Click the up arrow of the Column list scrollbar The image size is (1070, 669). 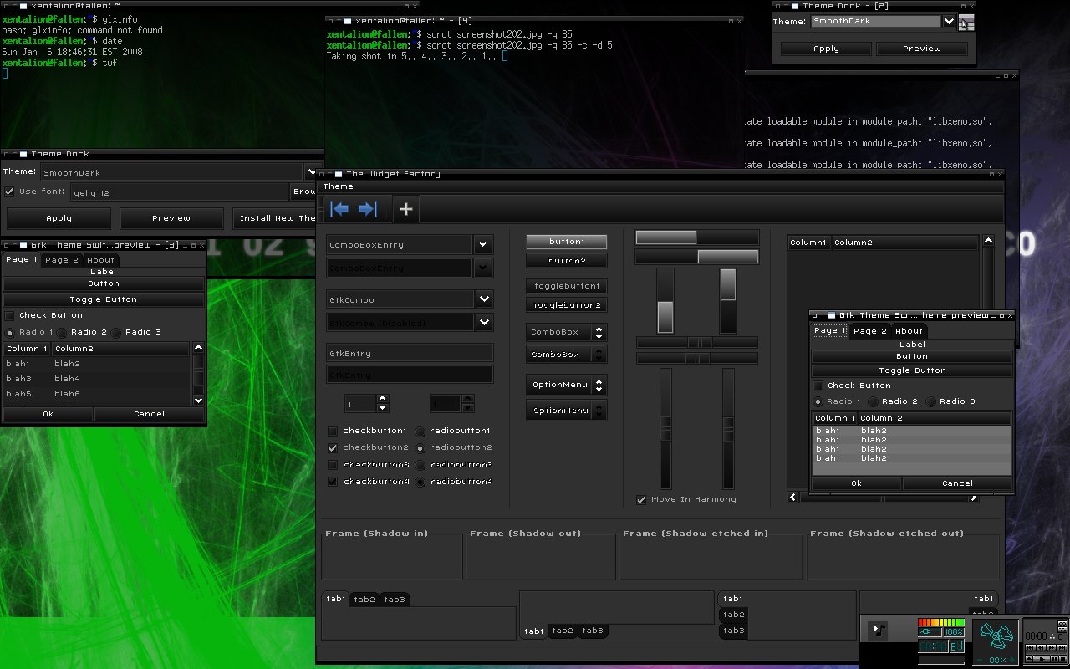(988, 241)
